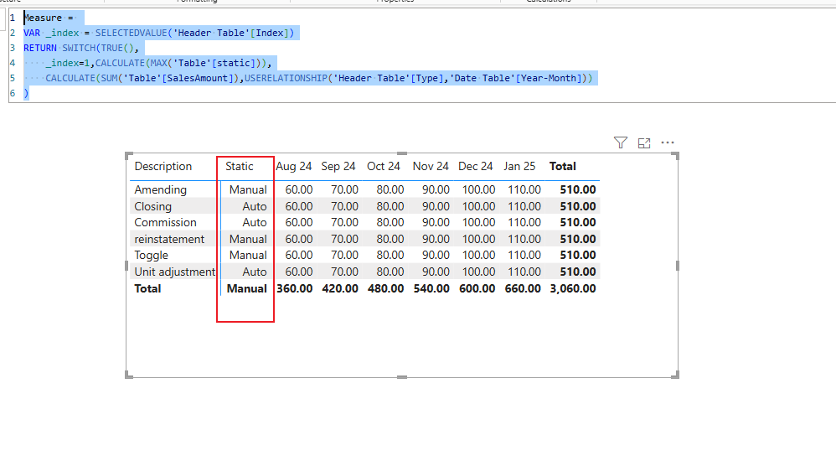The width and height of the screenshot is (836, 466).
Task: Click the Aug 24 column header
Action: 294,166
